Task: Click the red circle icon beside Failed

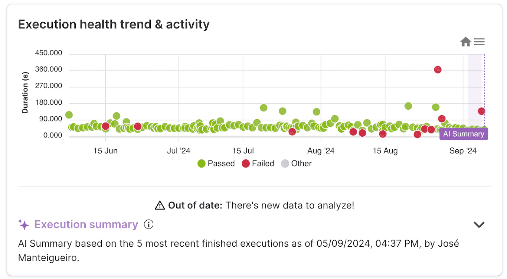Action: (245, 163)
